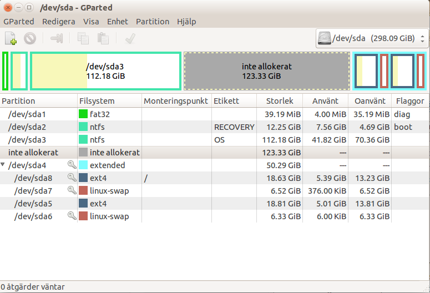The width and height of the screenshot is (430, 293).
Task: Click the Resize/Move toolbar icon
Action: click(x=57, y=38)
